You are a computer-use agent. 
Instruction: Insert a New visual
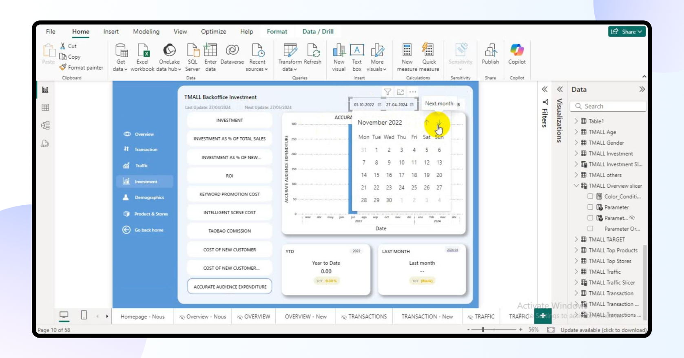point(339,57)
